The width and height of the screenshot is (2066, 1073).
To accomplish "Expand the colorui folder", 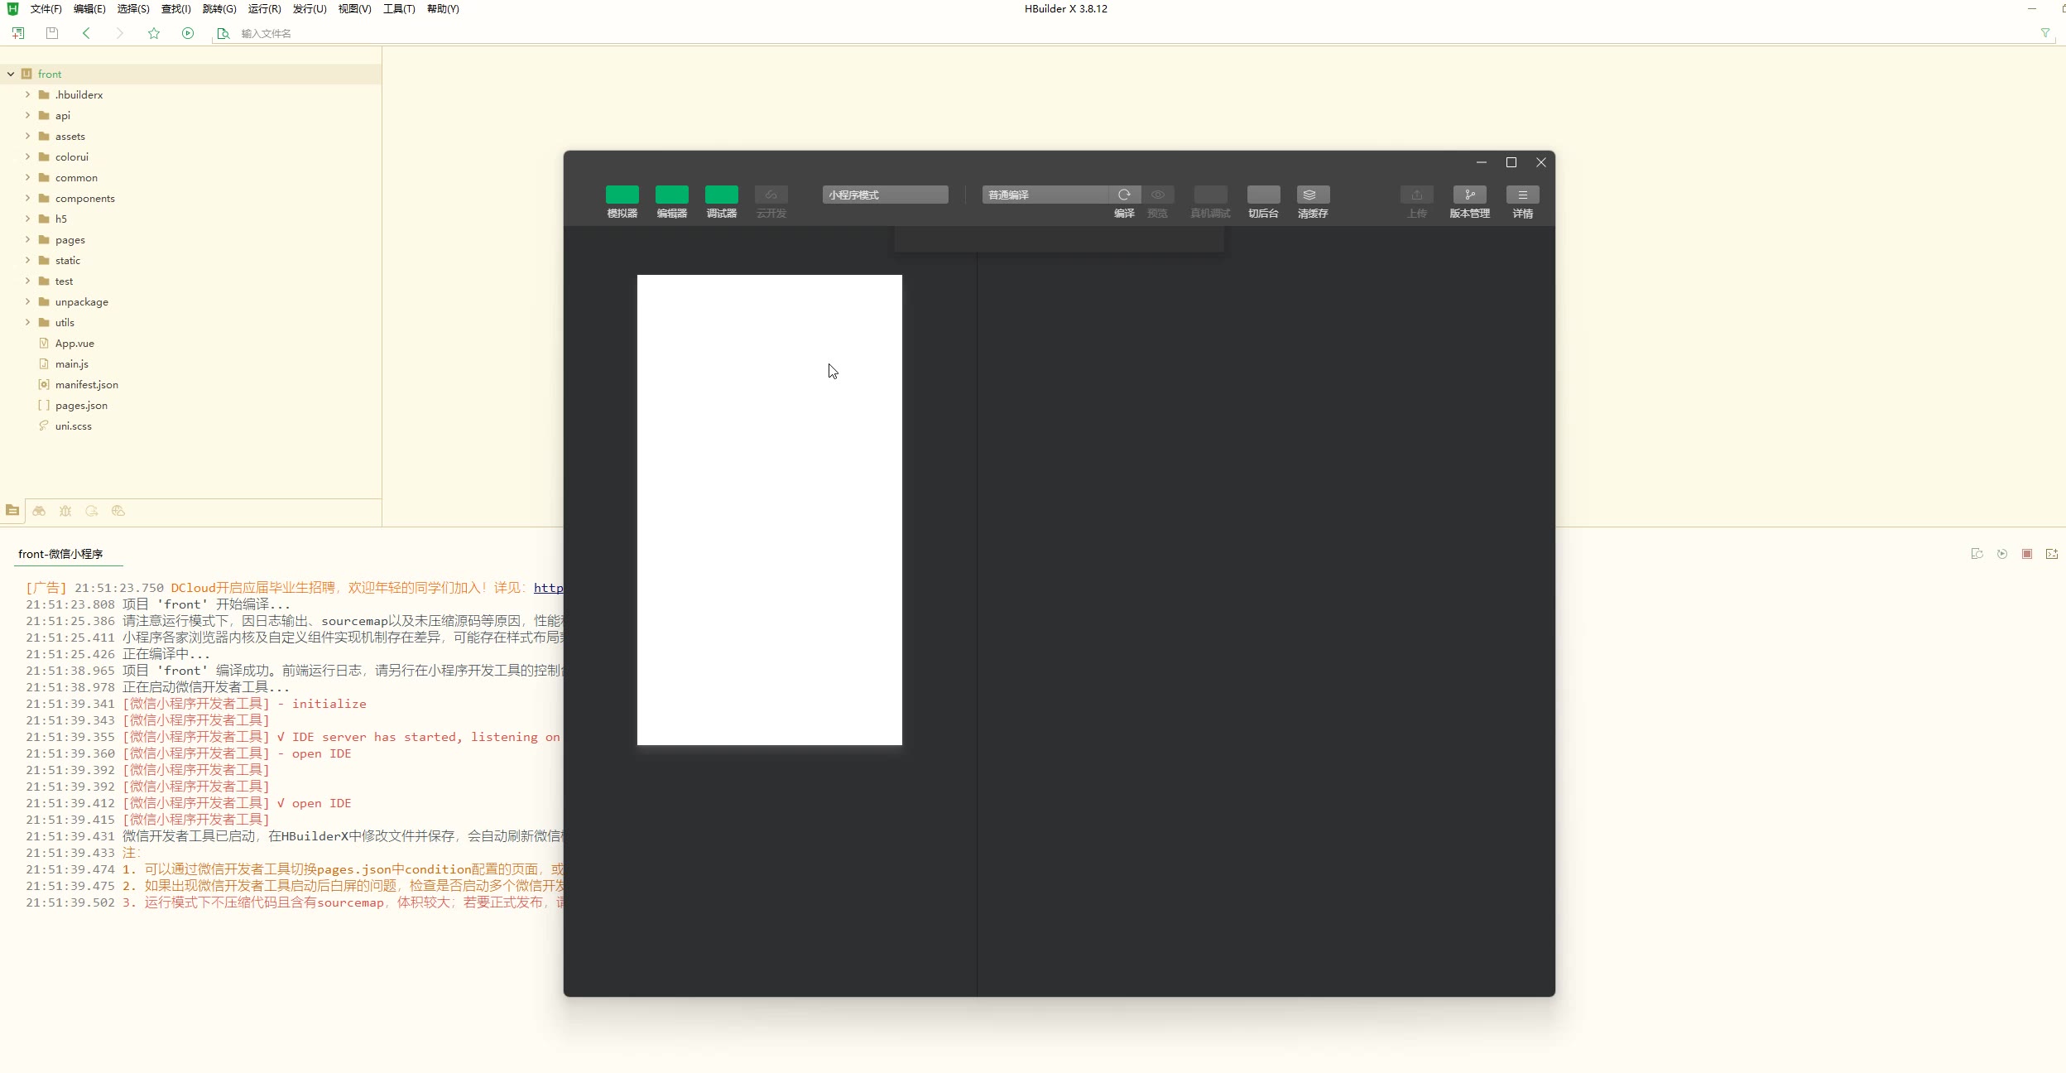I will pos(27,156).
